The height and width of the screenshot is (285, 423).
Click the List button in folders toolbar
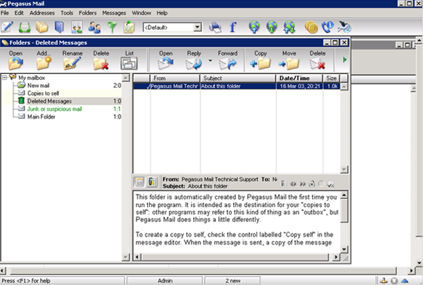click(x=129, y=60)
